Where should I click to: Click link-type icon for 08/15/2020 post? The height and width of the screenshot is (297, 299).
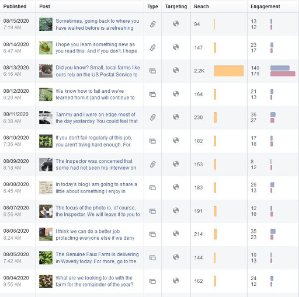pos(153,24)
